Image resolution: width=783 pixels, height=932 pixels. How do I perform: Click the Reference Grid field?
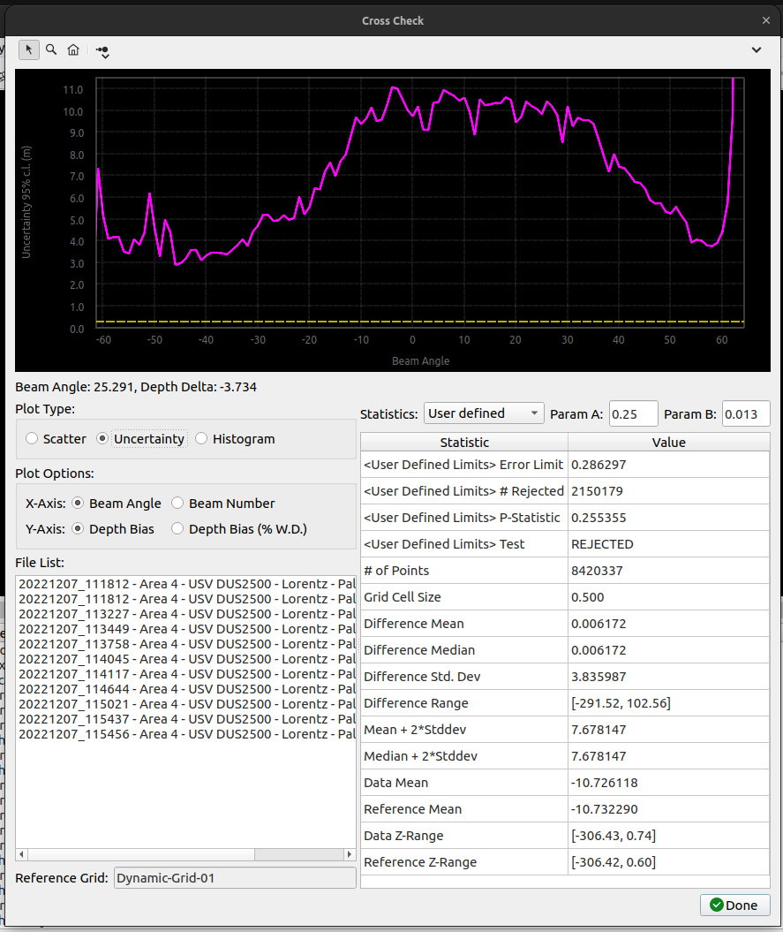[x=235, y=878]
